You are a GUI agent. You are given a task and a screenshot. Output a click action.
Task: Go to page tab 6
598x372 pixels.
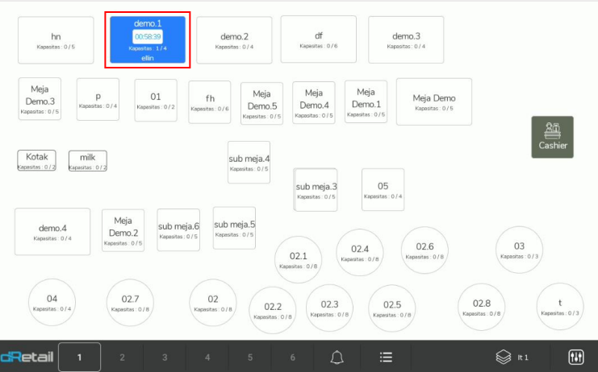293,357
